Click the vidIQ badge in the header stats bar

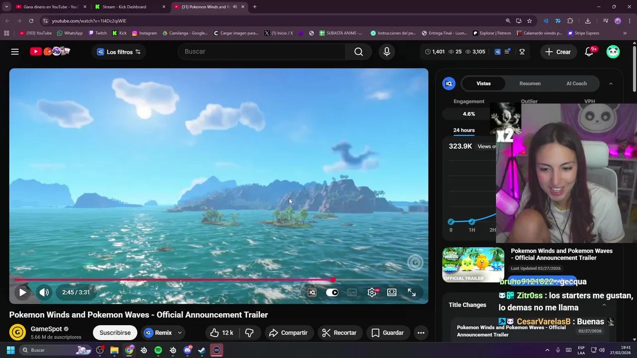[497, 52]
